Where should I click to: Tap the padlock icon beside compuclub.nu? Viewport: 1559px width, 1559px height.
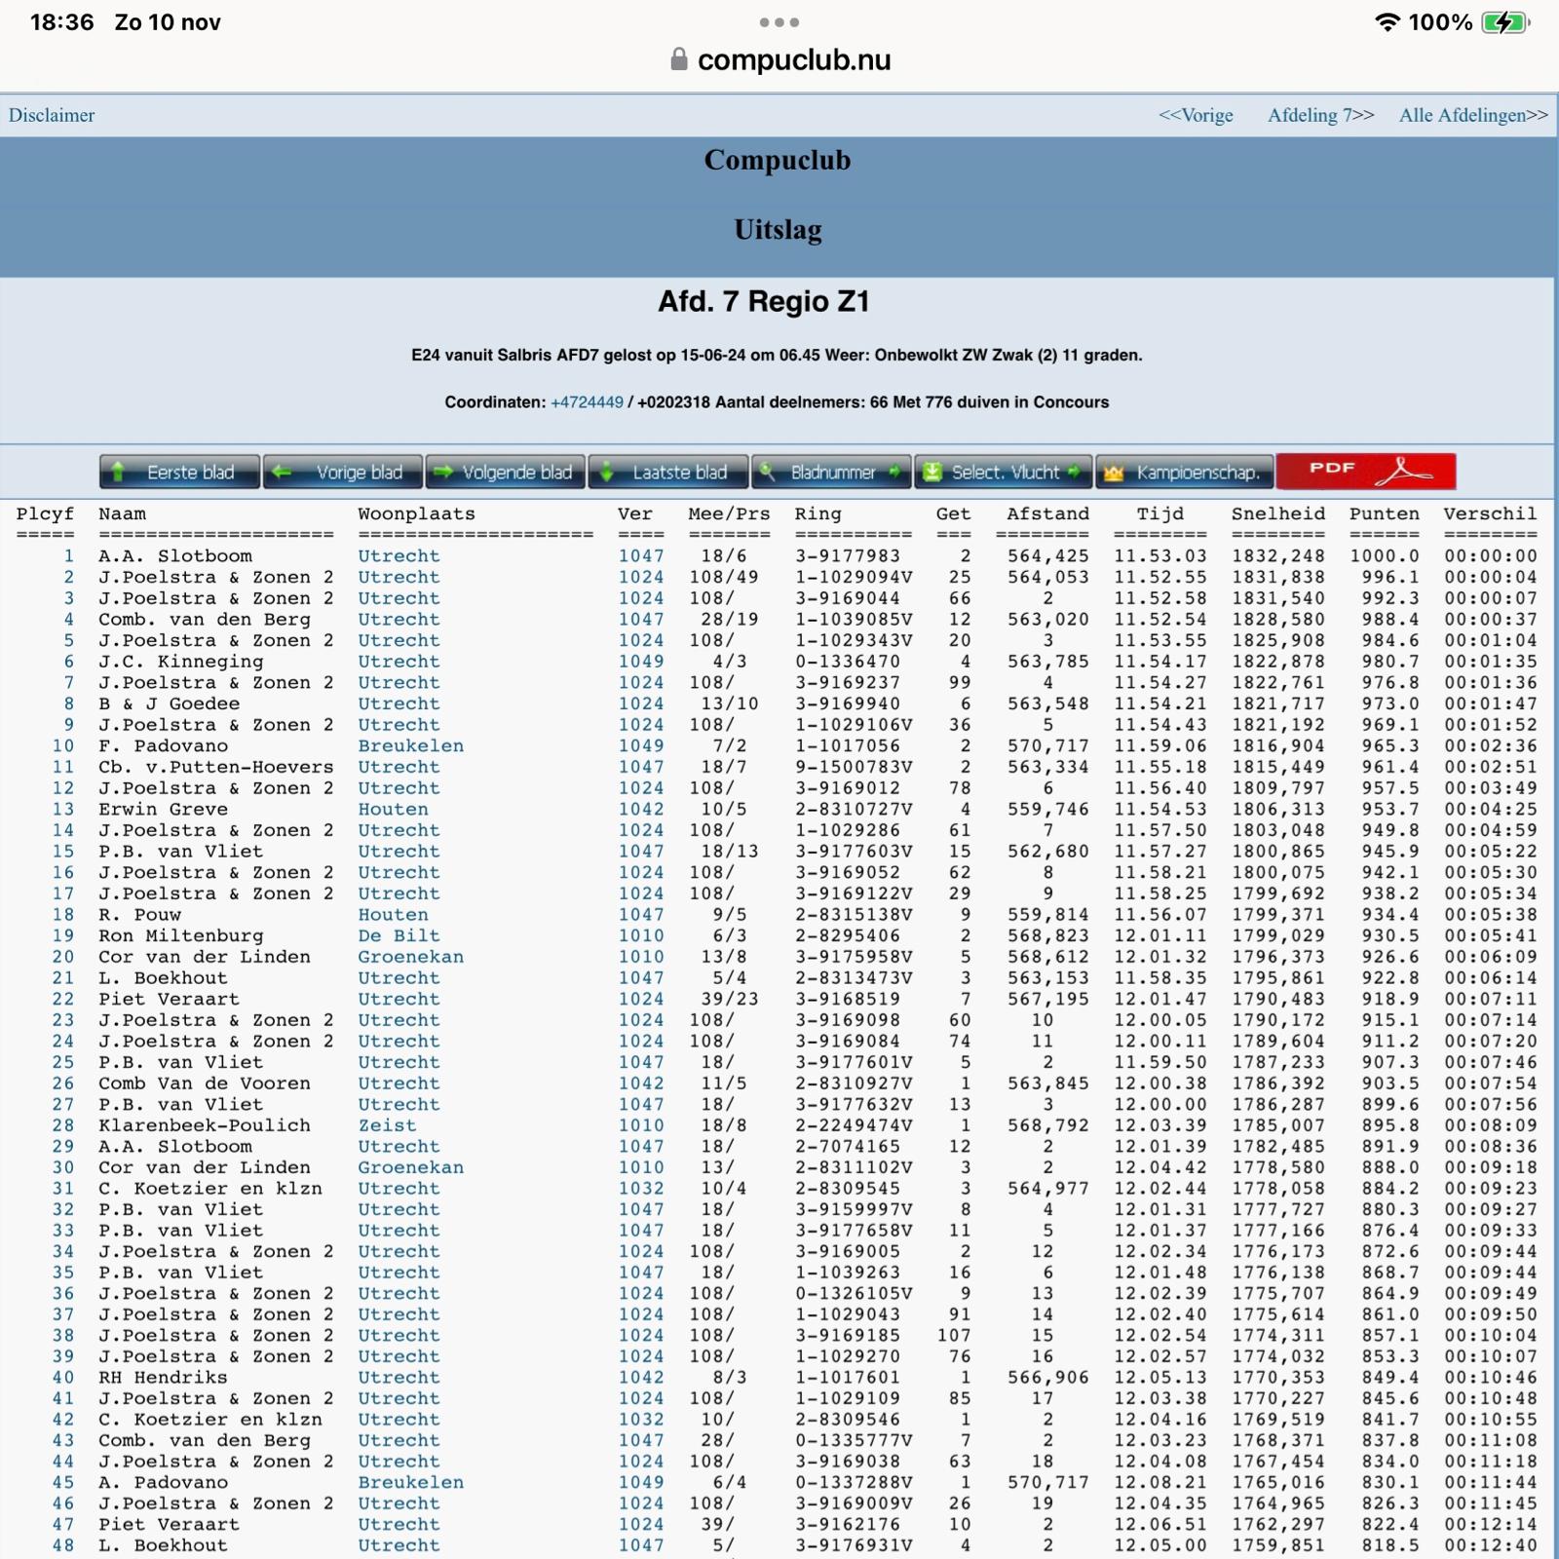point(679,60)
